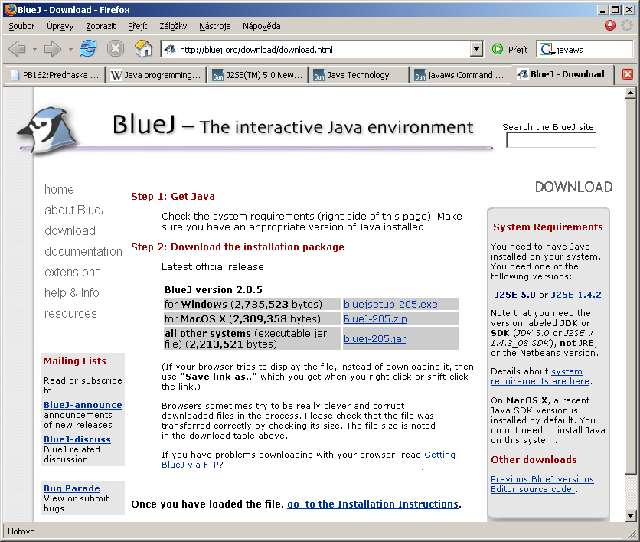Image resolution: width=640 pixels, height=542 pixels.
Task: Click the green Přejít go icon
Action: point(498,50)
